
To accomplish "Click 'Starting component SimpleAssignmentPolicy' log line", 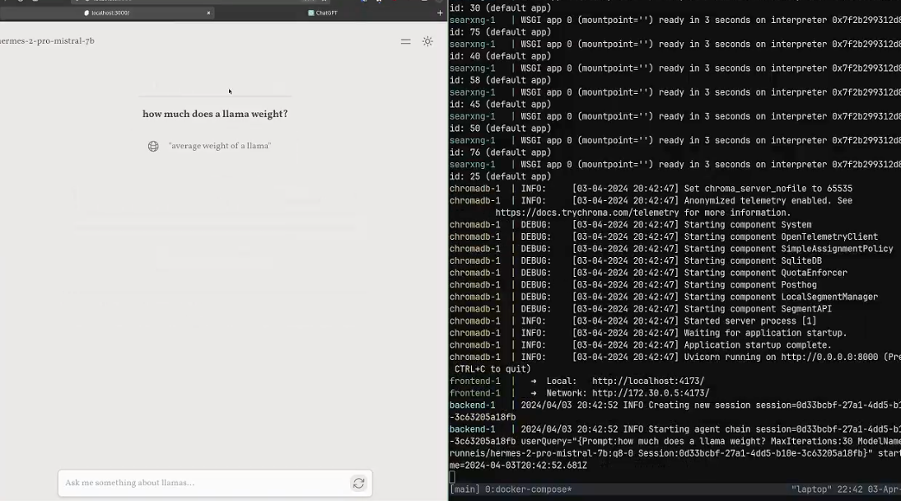I will [x=671, y=249].
